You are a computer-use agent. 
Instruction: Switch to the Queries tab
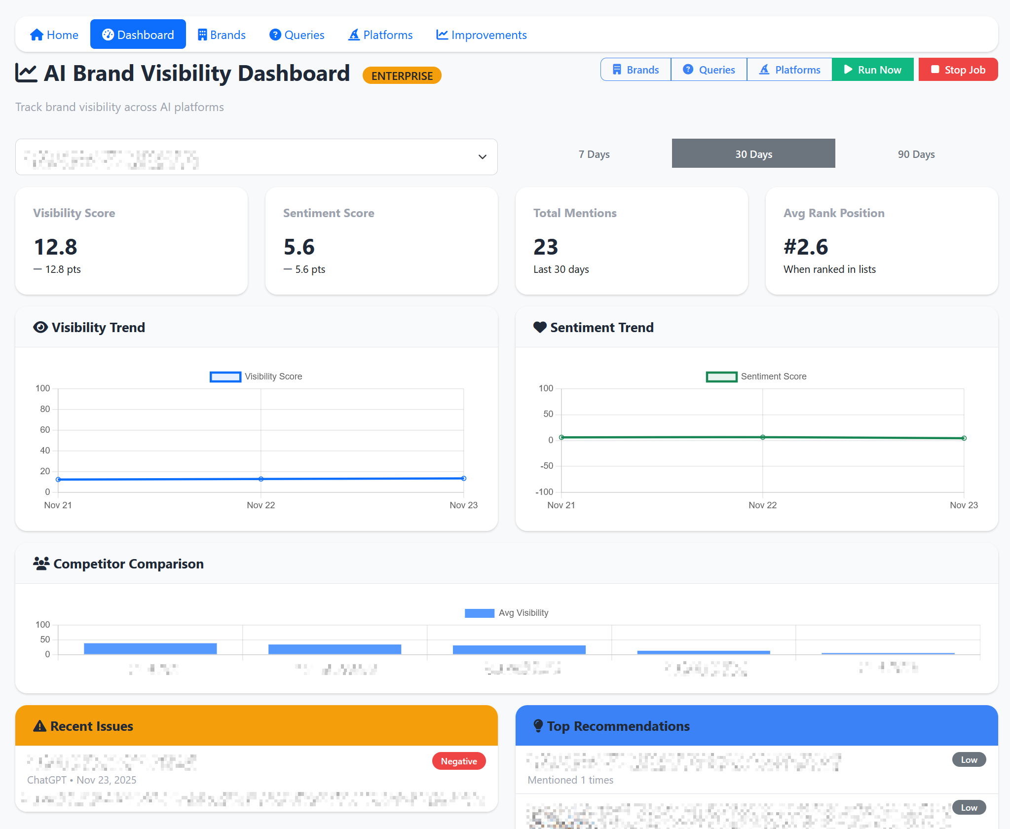click(296, 34)
